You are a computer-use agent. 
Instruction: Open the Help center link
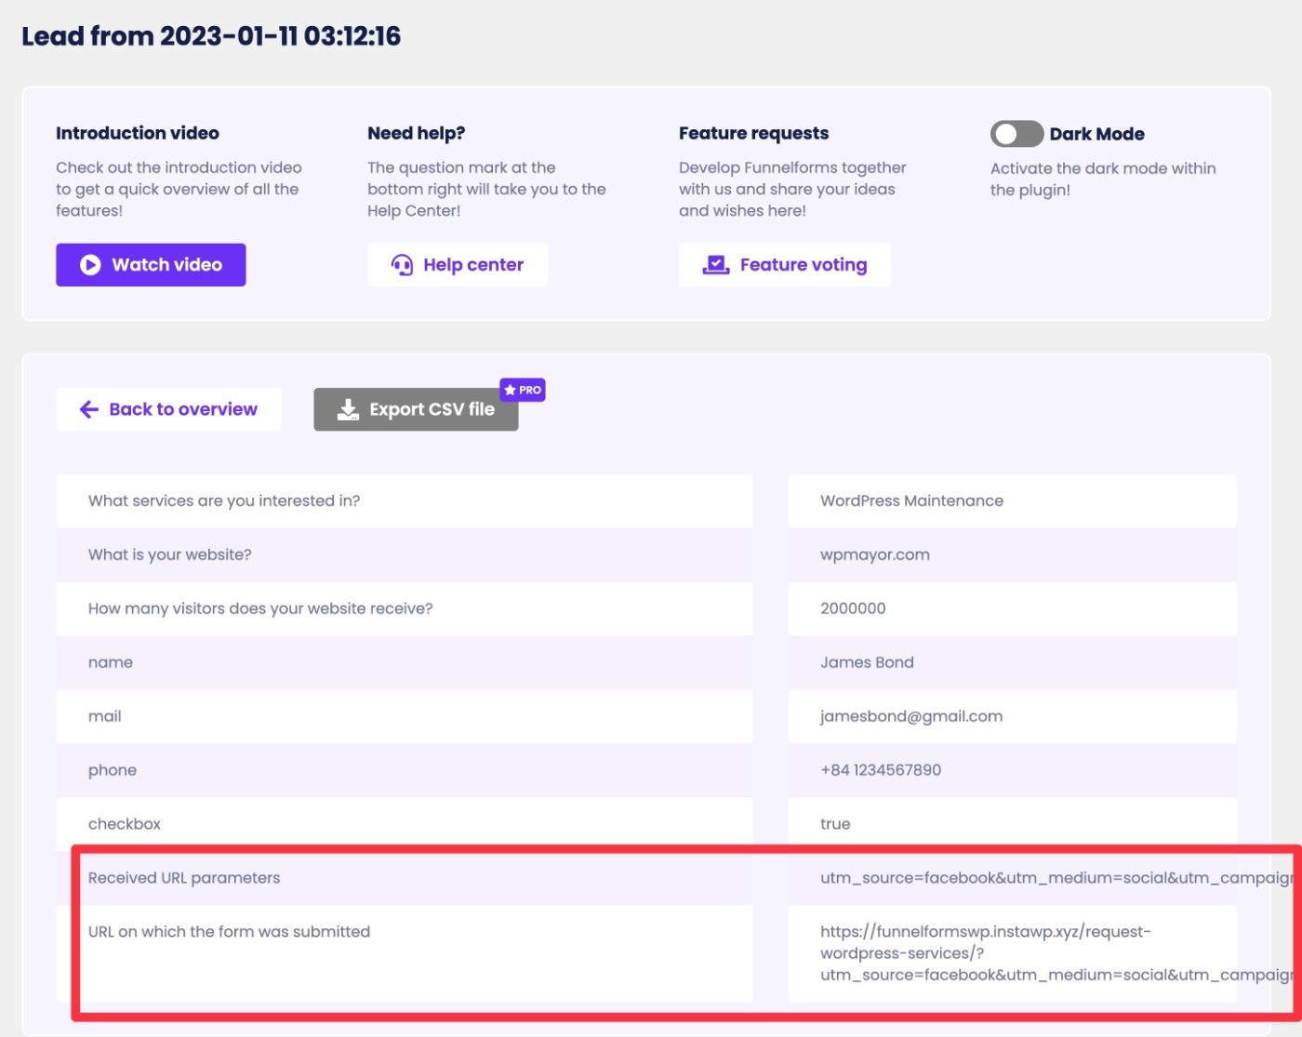tap(458, 265)
